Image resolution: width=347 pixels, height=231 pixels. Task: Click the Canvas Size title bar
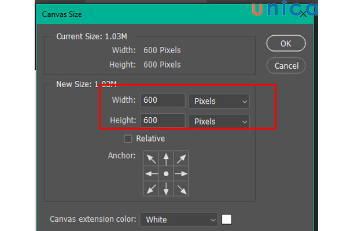(145, 11)
